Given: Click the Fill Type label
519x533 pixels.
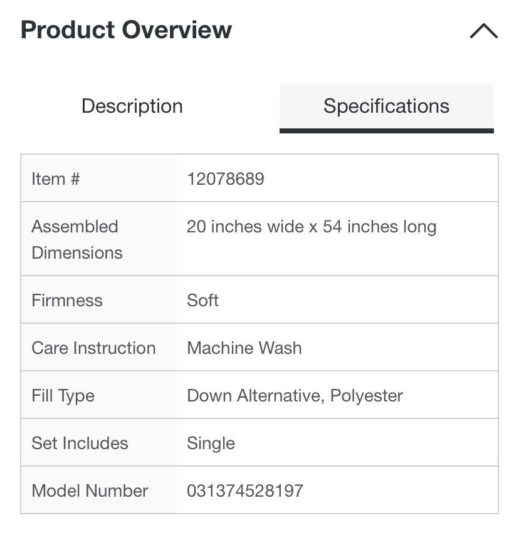Looking at the screenshot, I should [x=63, y=396].
